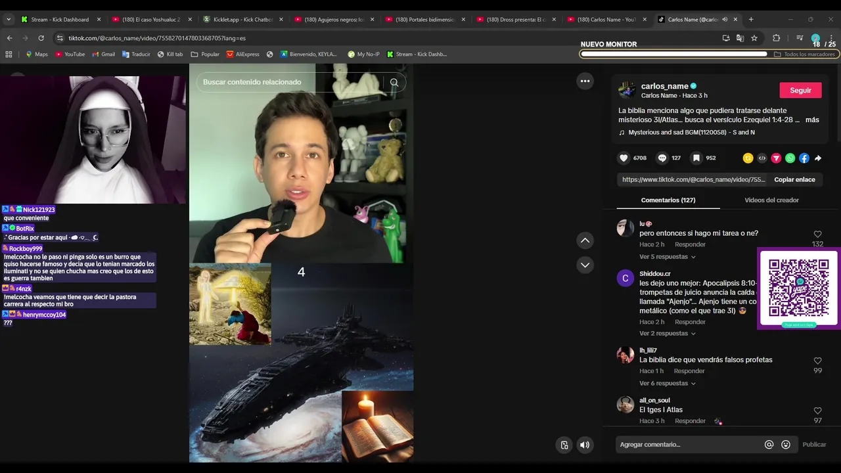This screenshot has height=473, width=841.
Task: Switch to the 'Agujeros negros' YouTube tab
Action: coord(334,19)
